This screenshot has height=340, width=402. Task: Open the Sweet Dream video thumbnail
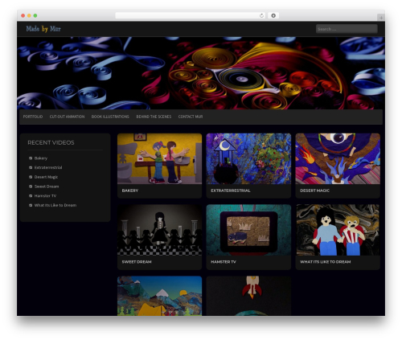point(159,230)
